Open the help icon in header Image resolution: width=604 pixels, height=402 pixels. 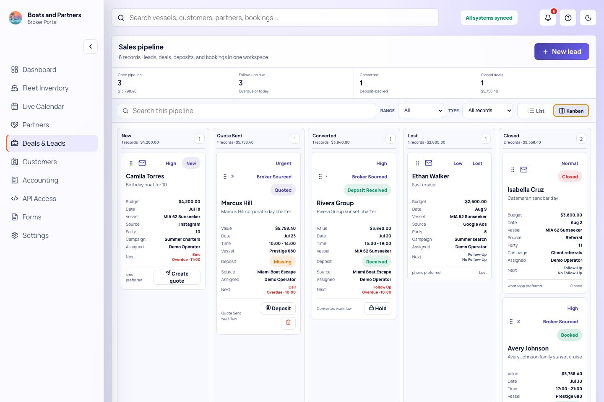point(568,18)
